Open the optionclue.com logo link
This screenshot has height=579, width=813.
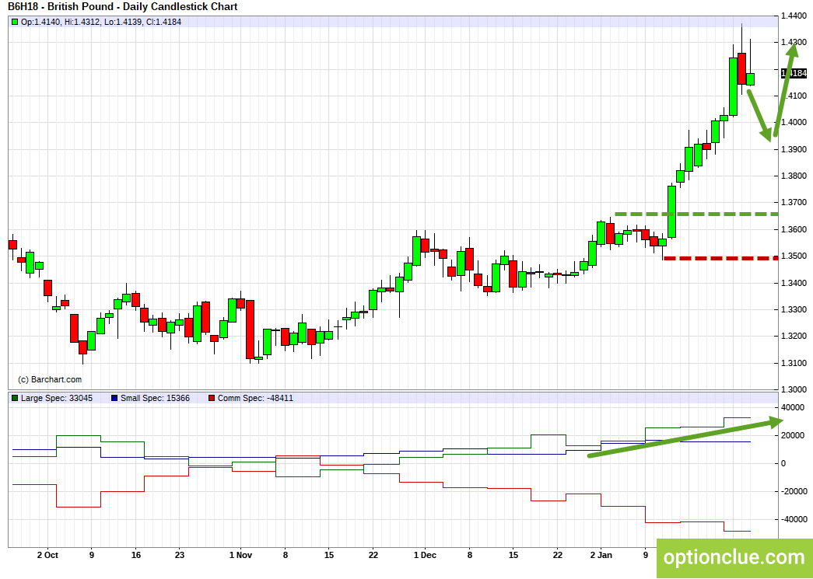[734, 557]
